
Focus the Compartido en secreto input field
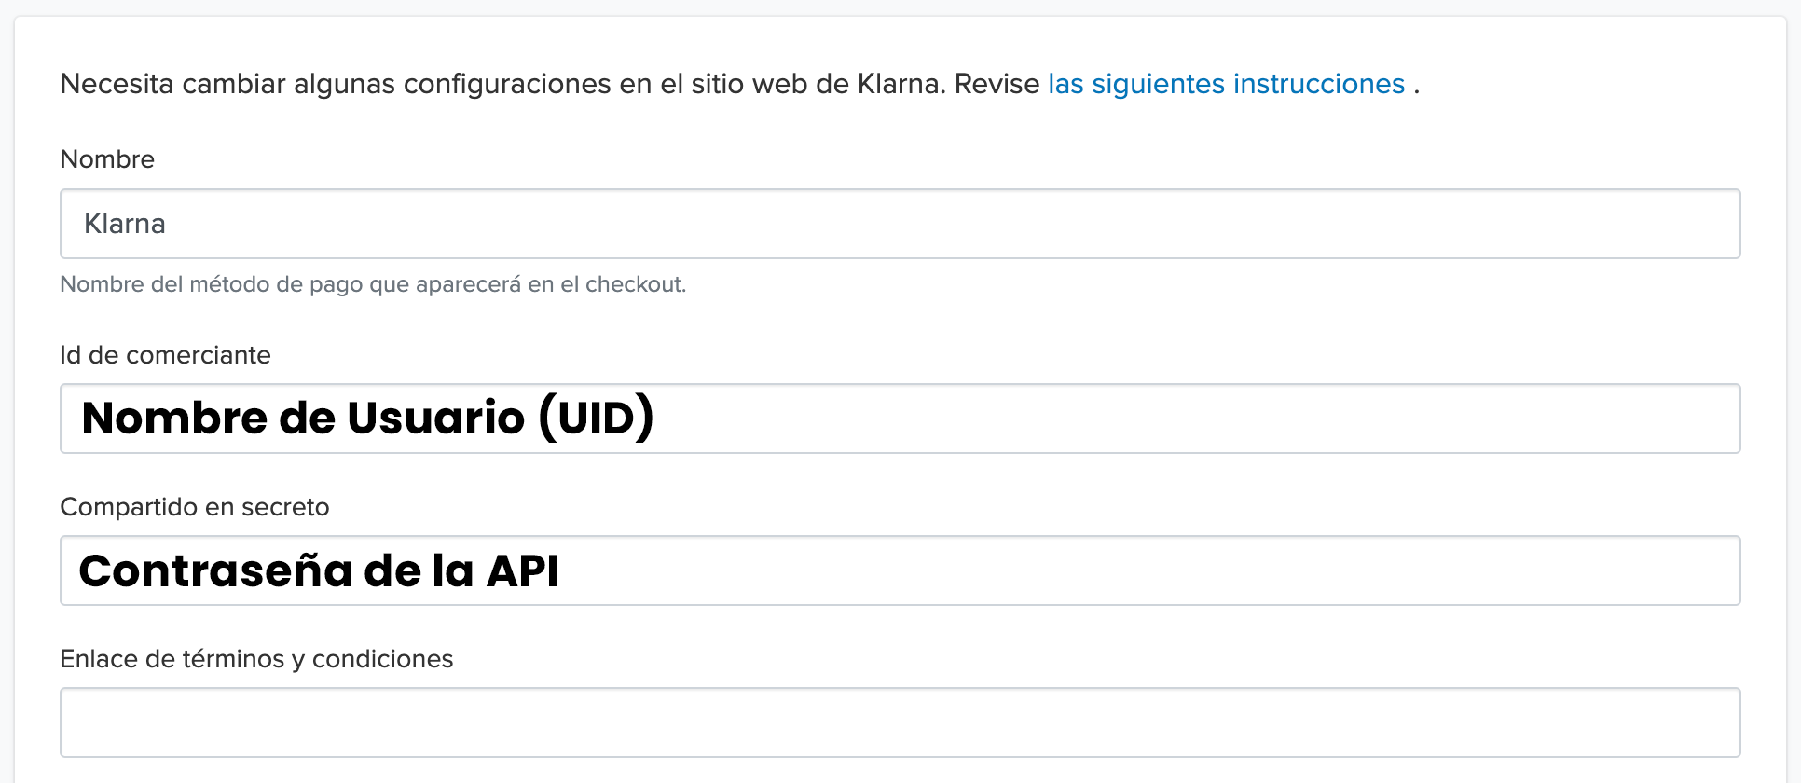pos(900,570)
